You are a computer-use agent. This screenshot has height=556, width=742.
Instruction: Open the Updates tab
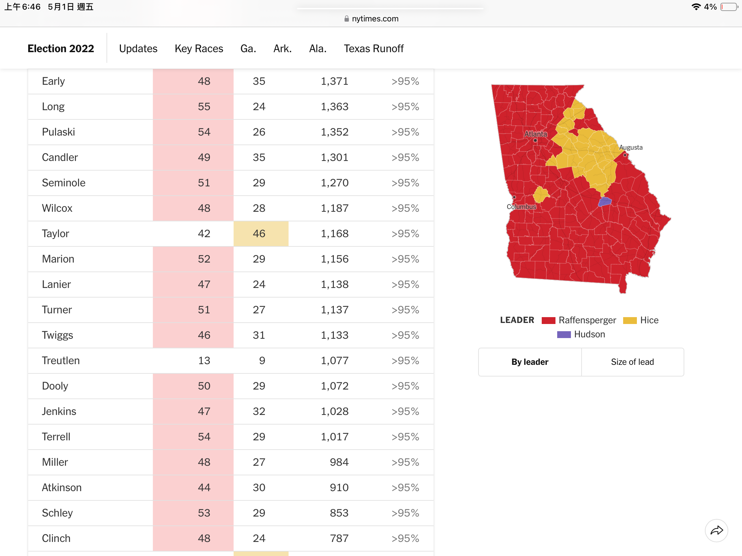(x=138, y=48)
